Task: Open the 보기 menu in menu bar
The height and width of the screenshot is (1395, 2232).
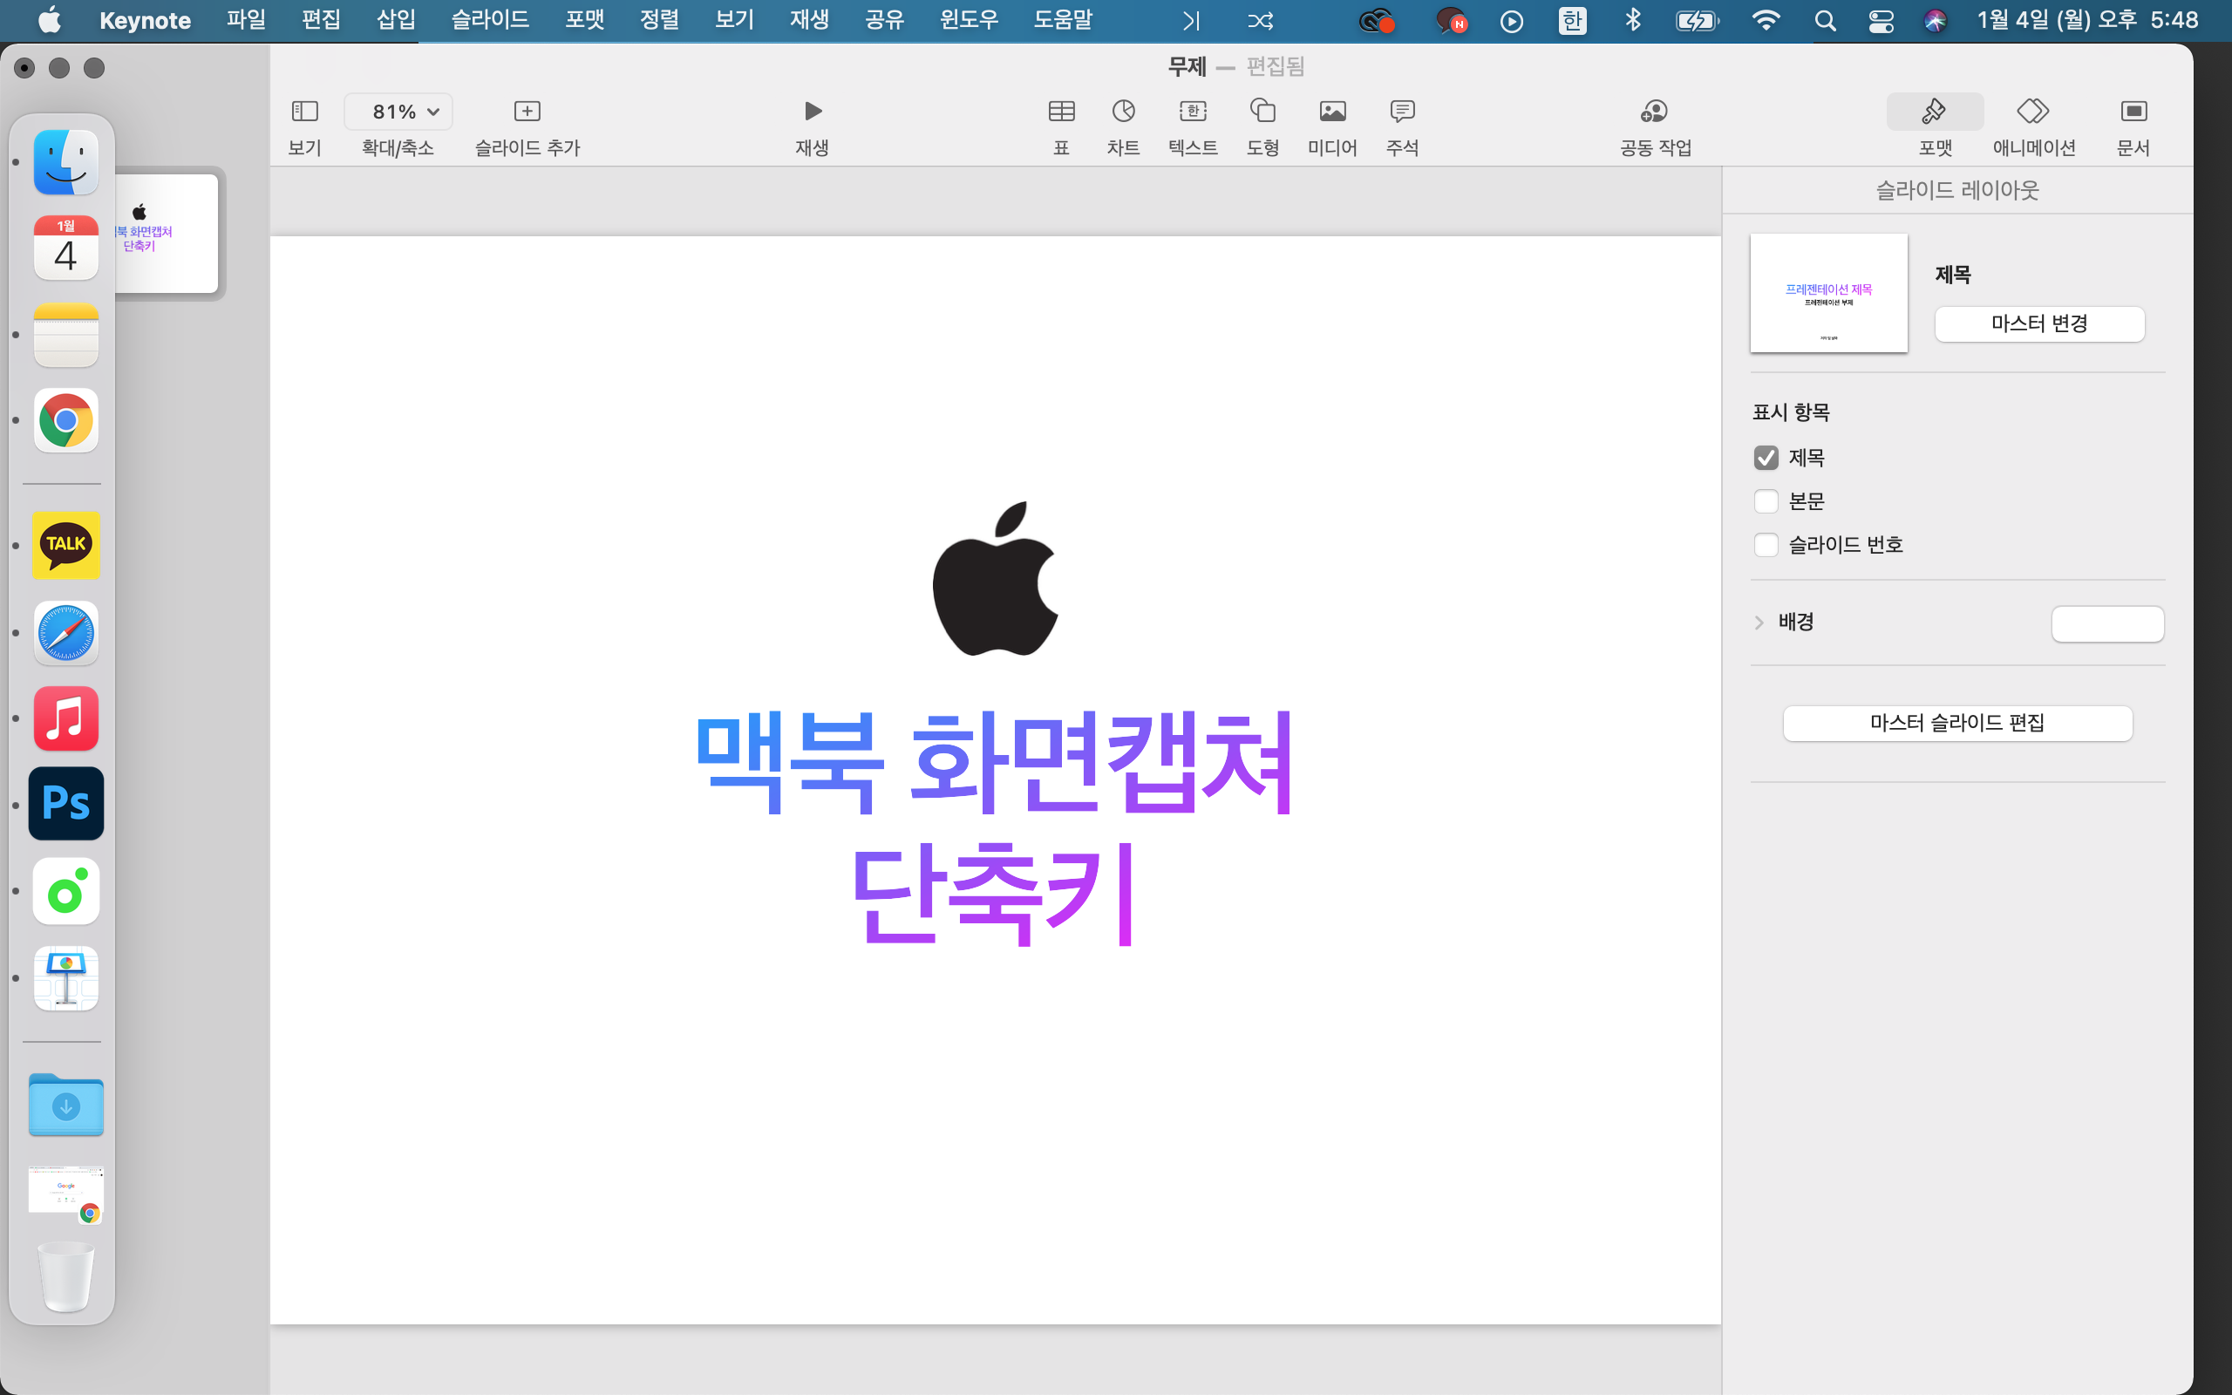Action: point(734,20)
